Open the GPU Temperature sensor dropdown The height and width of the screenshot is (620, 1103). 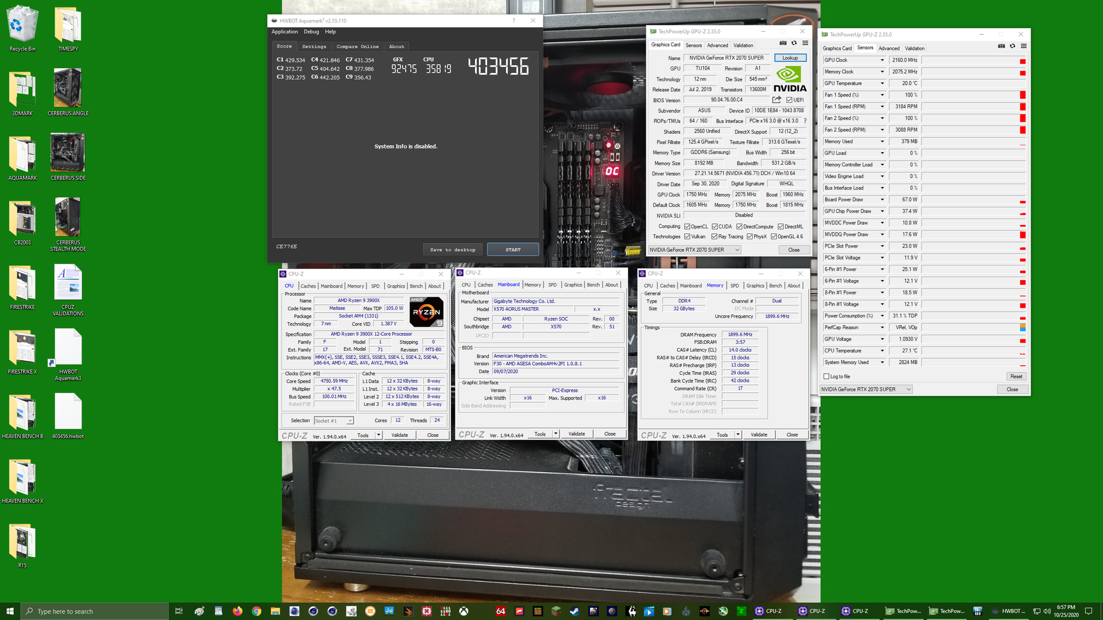pyautogui.click(x=882, y=83)
